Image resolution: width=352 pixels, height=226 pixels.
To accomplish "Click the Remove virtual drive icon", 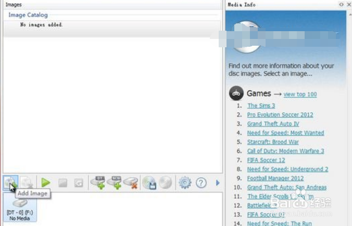I will pos(131,182).
